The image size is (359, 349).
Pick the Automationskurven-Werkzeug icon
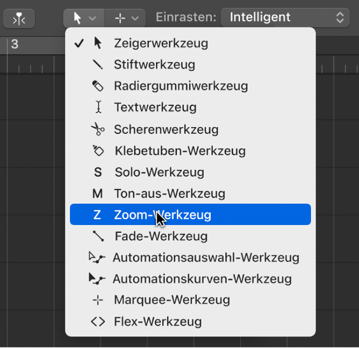pos(97,279)
